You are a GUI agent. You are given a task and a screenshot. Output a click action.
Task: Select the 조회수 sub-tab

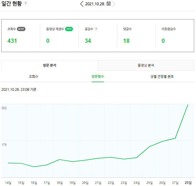click(x=33, y=76)
